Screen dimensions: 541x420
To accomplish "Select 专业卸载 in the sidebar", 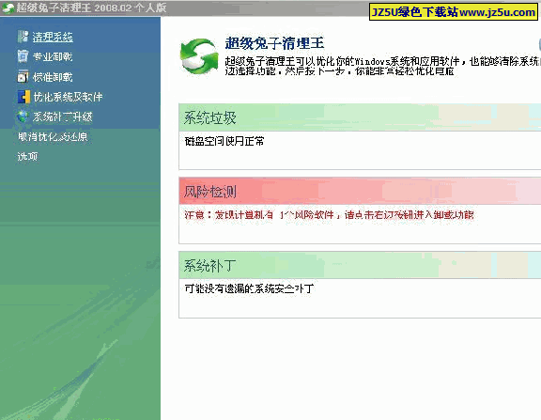I will click(53, 56).
